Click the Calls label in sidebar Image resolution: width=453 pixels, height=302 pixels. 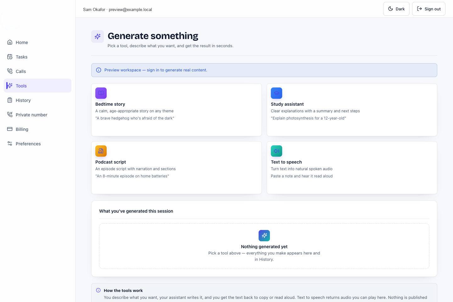[21, 71]
